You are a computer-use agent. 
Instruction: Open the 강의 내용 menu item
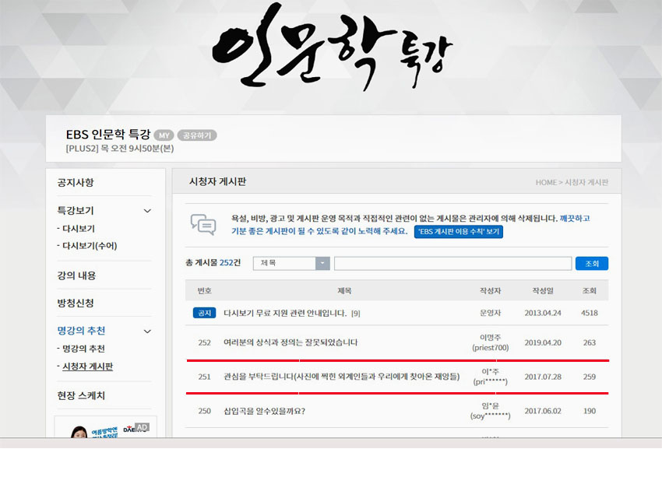(76, 275)
